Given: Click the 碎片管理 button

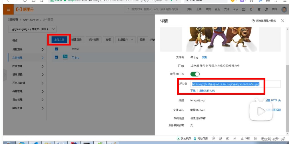Looking at the screenshot, I should (x=94, y=40).
